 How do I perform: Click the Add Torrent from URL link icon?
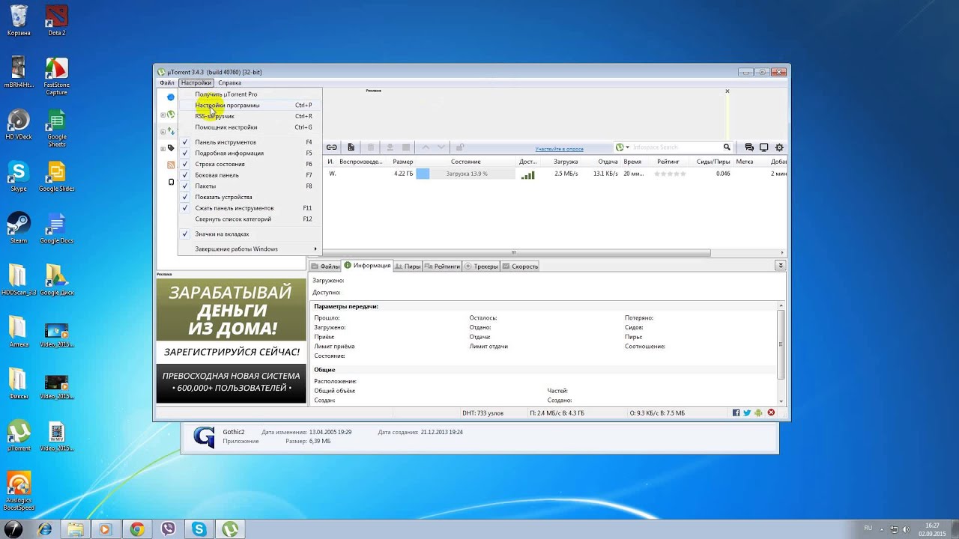click(x=331, y=147)
